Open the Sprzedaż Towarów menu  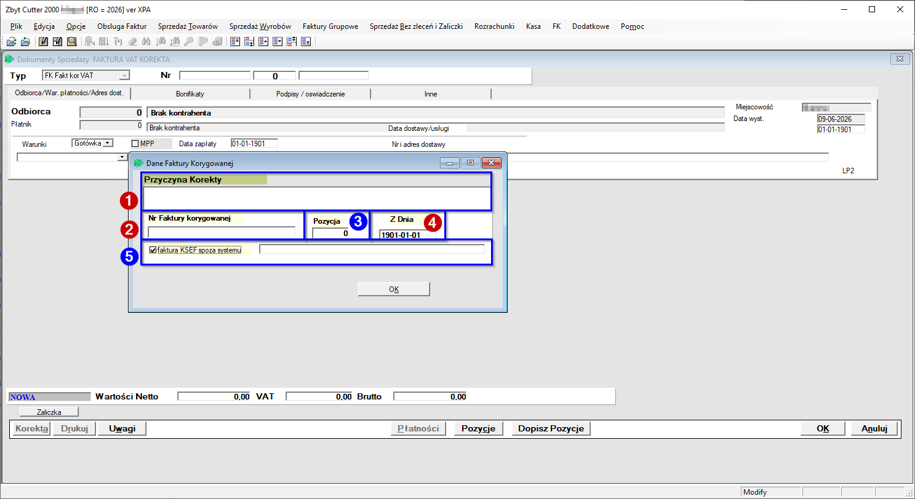click(188, 26)
